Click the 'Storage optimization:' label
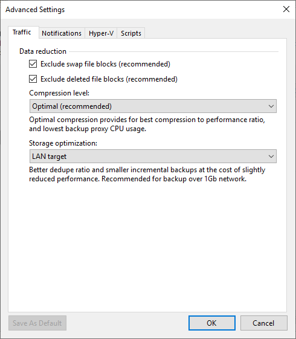This screenshot has height=339, width=296. tap(63, 143)
